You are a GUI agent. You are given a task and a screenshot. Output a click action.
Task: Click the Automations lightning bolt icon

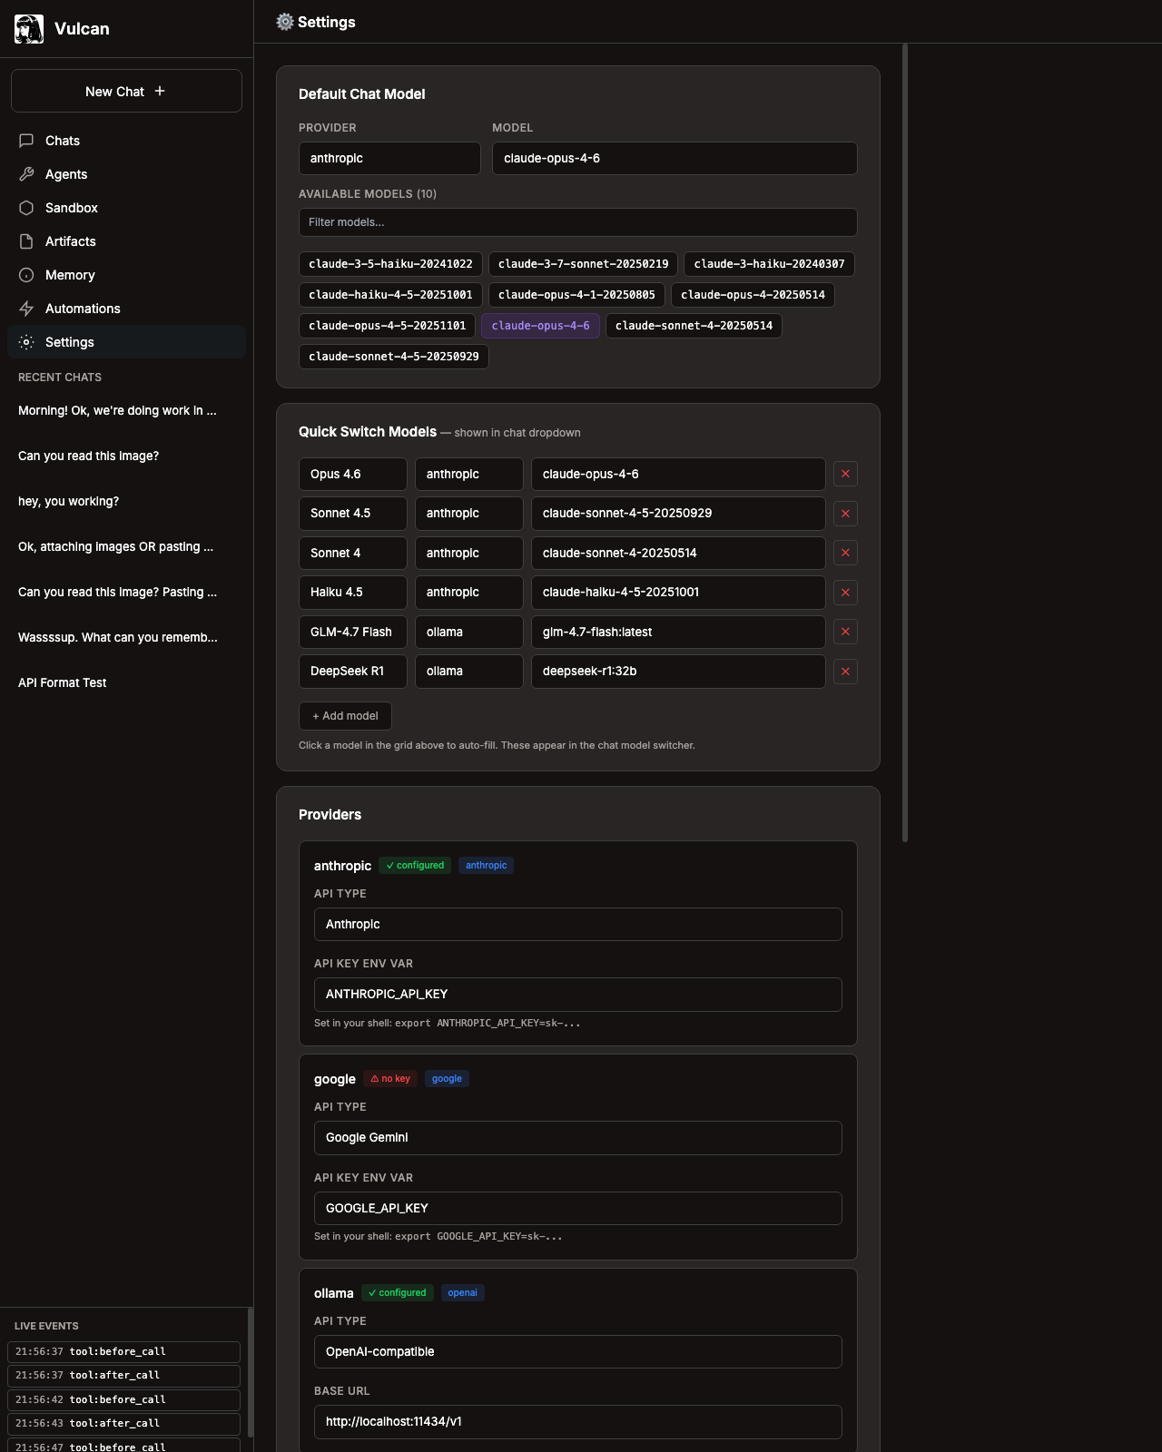[26, 309]
